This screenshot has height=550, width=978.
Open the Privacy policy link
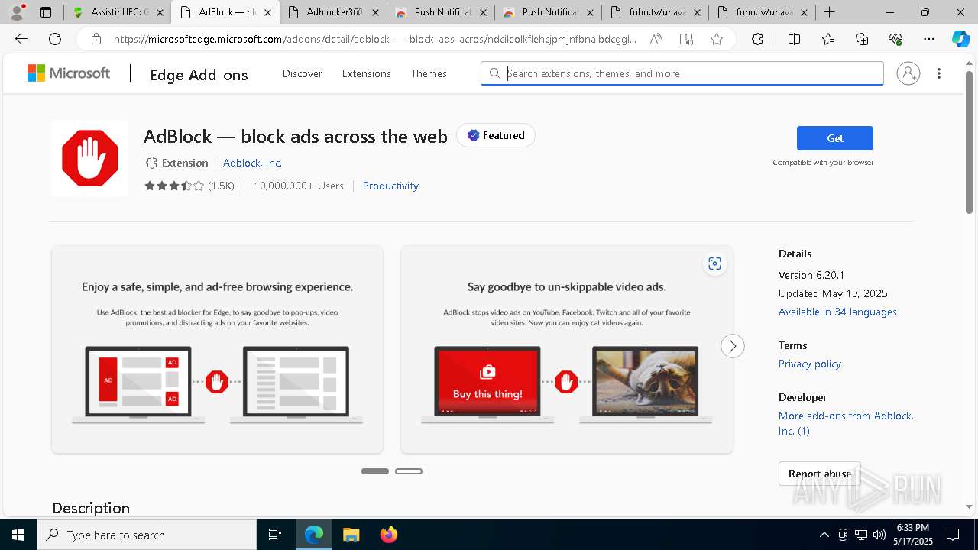click(x=810, y=364)
